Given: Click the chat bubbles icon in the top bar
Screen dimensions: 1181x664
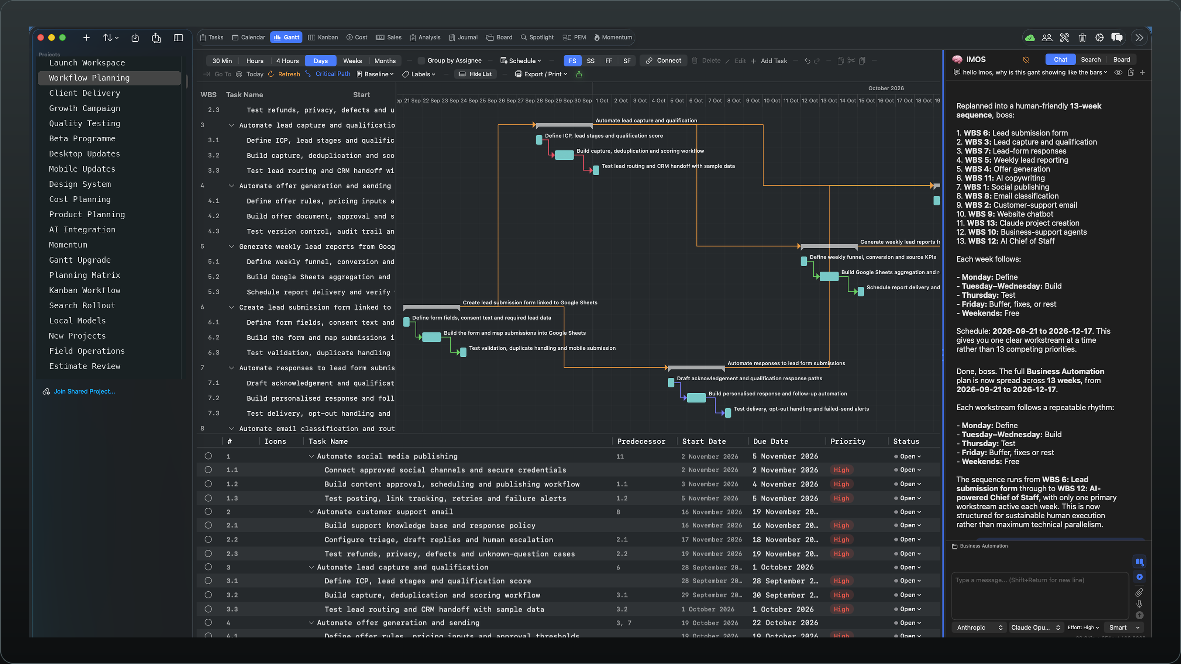Looking at the screenshot, I should tap(1117, 38).
